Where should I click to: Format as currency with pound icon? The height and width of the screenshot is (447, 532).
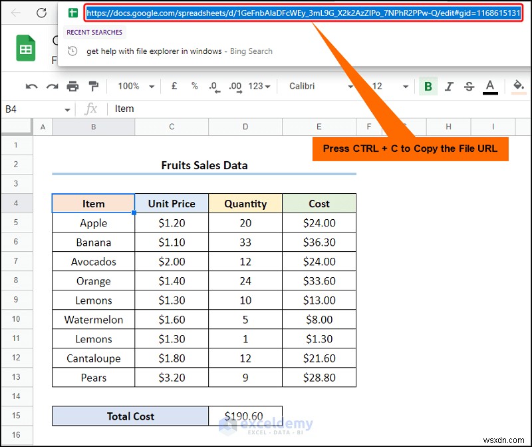pyautogui.click(x=174, y=86)
